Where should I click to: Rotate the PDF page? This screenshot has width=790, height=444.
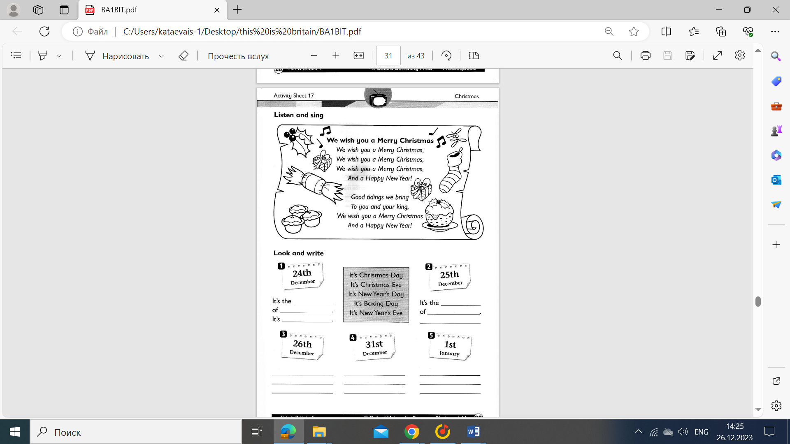(446, 55)
